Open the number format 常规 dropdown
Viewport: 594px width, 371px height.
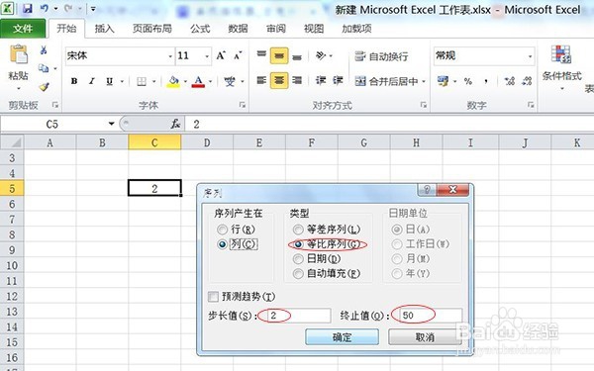click(530, 56)
